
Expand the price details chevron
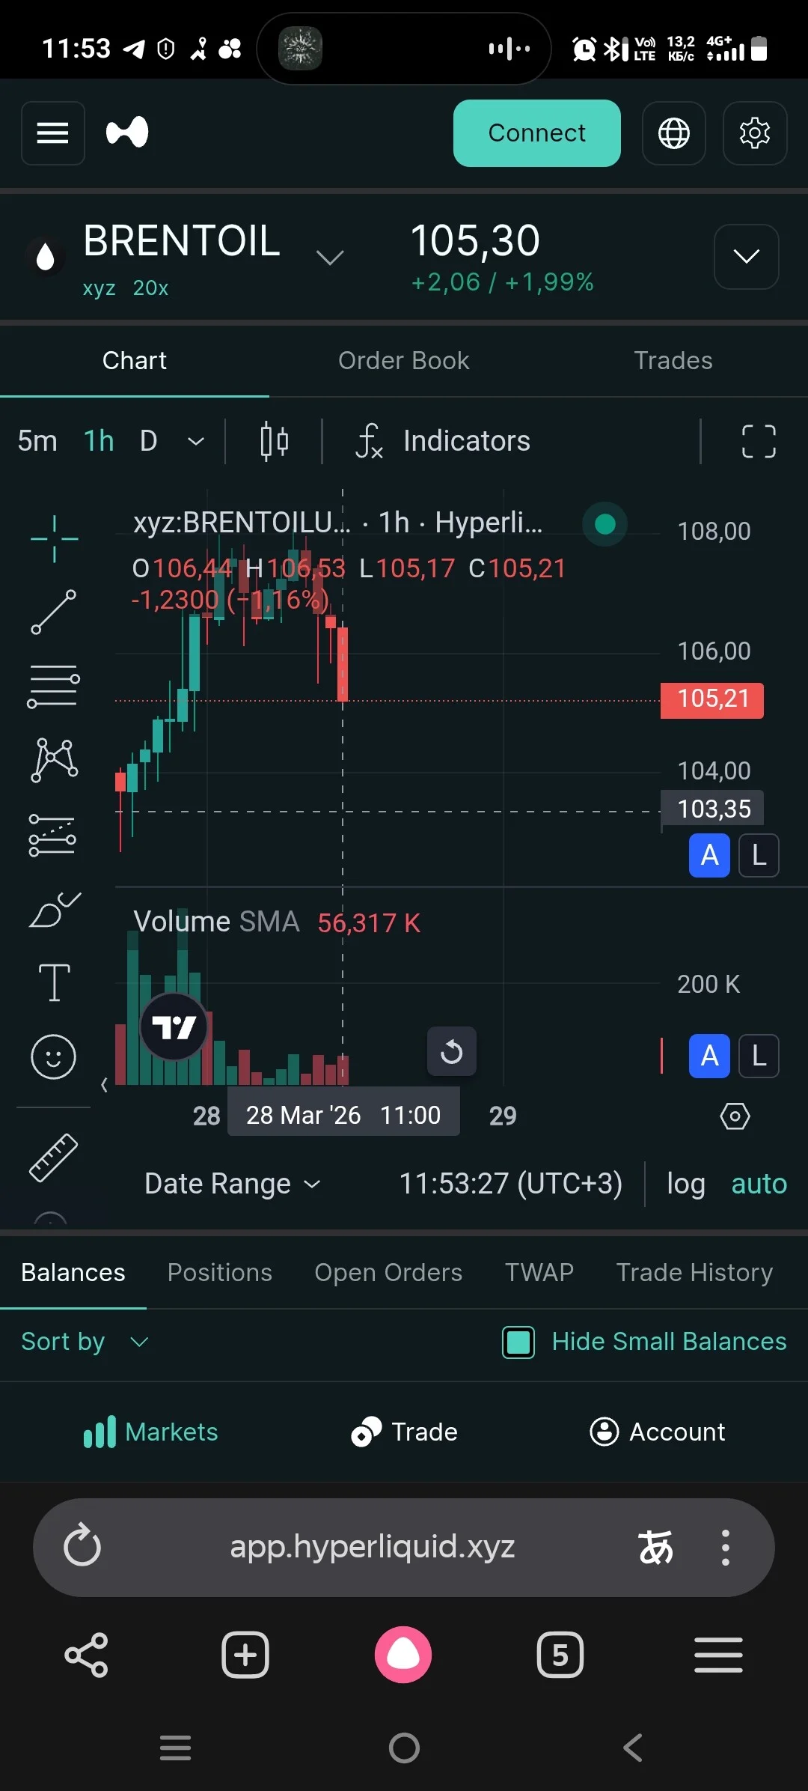pos(747,257)
